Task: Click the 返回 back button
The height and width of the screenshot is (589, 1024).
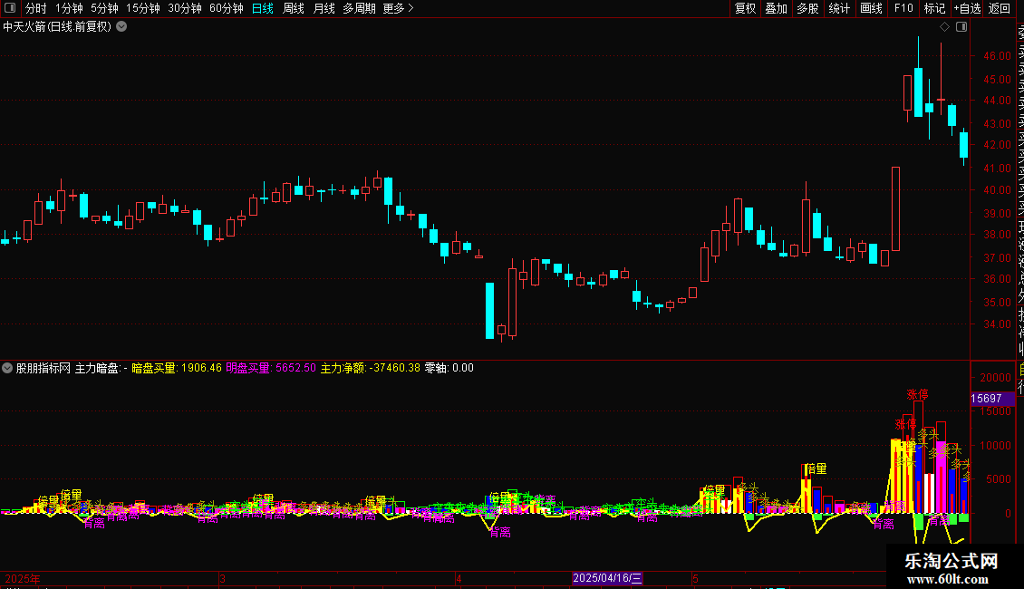Action: 1000,8
